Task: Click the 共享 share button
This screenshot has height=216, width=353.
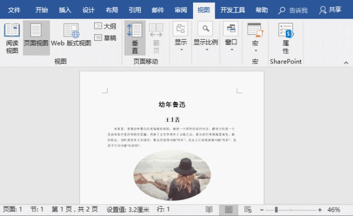Action: tap(330, 10)
